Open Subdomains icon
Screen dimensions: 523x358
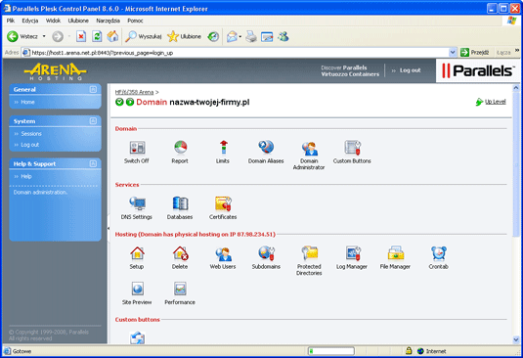click(266, 253)
